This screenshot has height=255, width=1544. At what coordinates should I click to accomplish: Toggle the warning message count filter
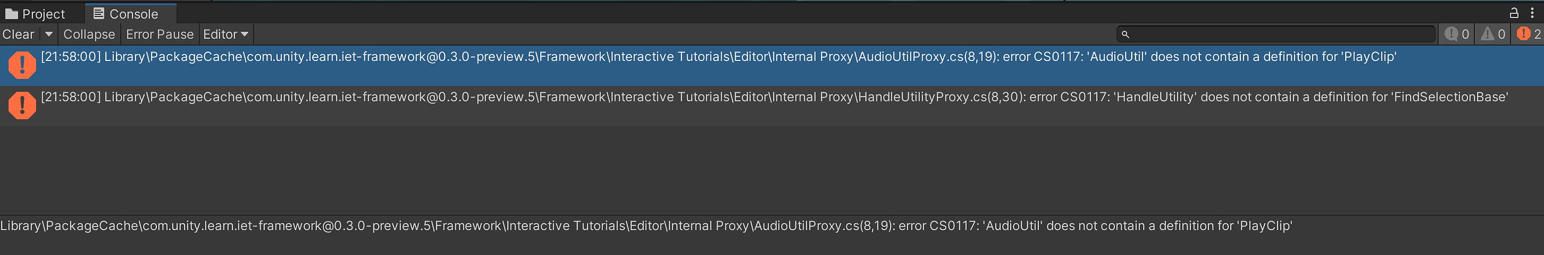pyautogui.click(x=1492, y=34)
